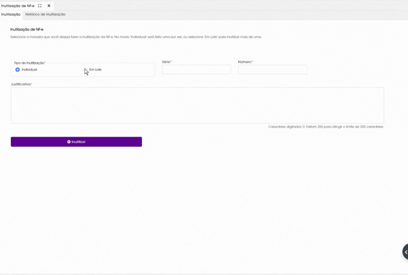This screenshot has height=275, width=408.
Task: Click the circle-x icon inside Inutilizar button
Action: (x=69, y=142)
